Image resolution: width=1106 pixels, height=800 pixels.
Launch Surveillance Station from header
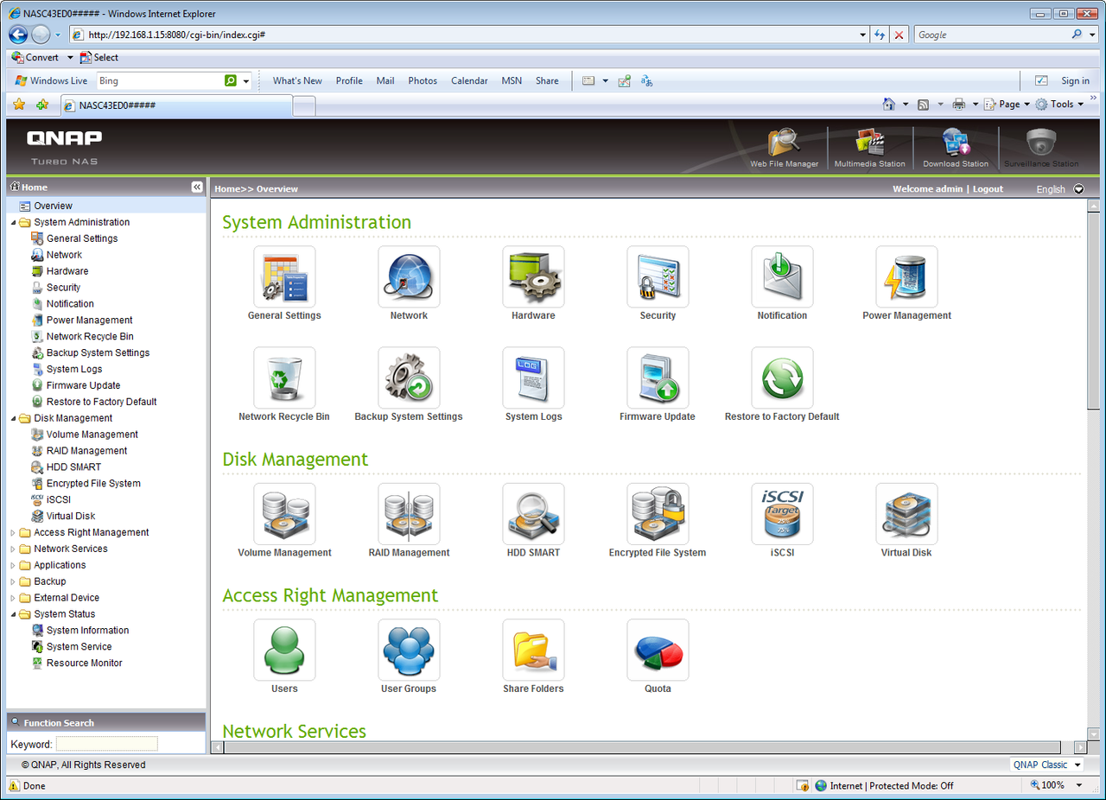pos(1041,148)
